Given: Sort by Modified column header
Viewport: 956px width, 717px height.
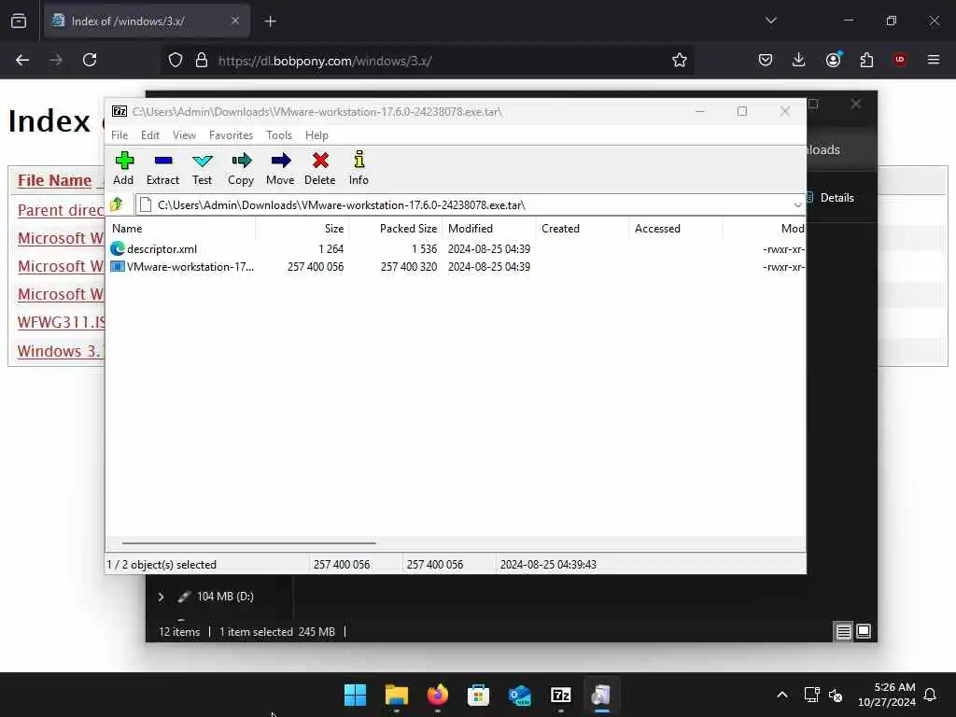Looking at the screenshot, I should tap(489, 229).
